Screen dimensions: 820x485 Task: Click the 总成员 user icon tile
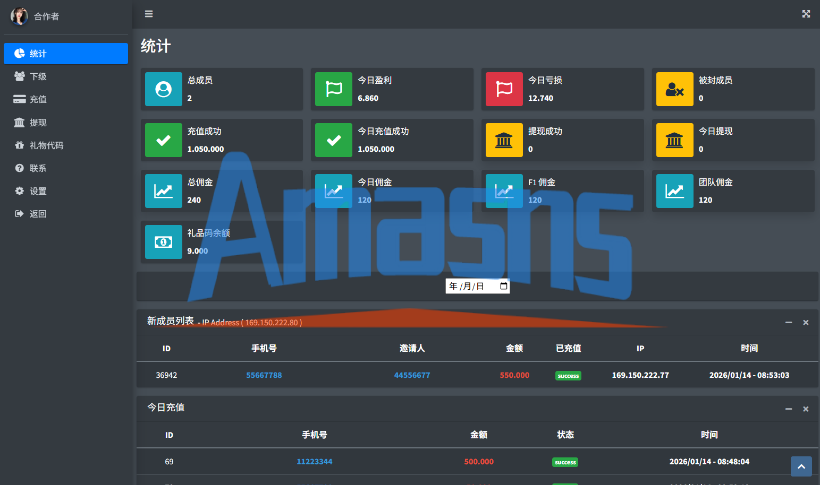[x=164, y=89]
